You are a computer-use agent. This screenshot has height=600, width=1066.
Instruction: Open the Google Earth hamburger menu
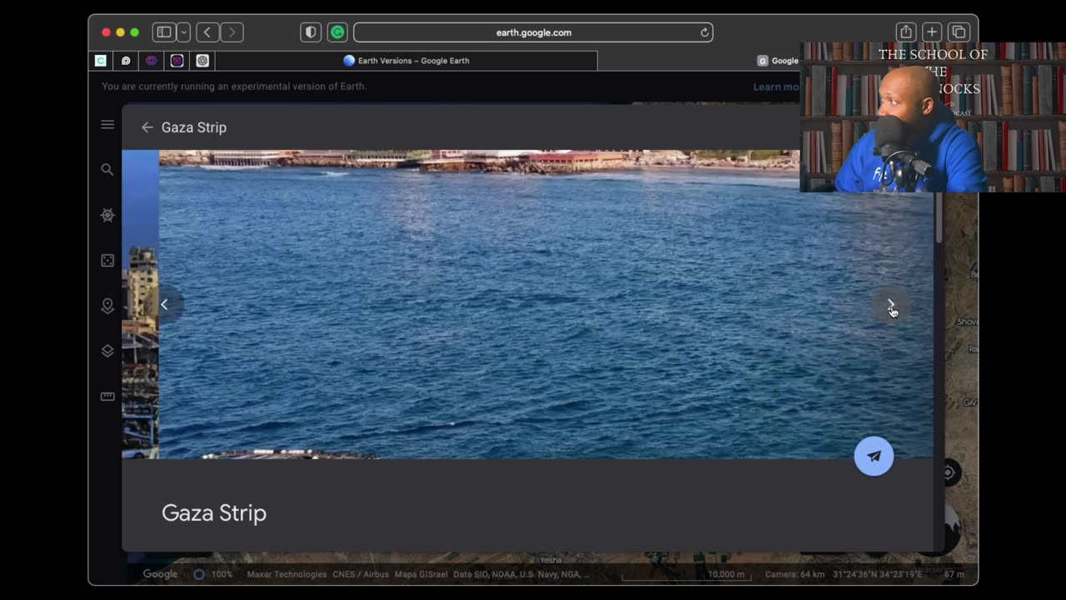107,125
